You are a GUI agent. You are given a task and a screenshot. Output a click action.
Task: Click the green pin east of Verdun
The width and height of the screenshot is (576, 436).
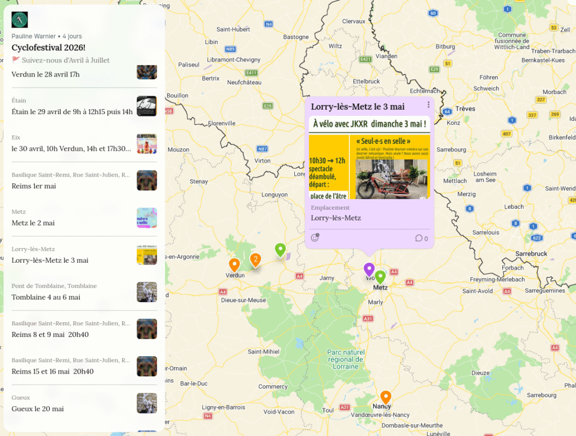click(x=280, y=249)
